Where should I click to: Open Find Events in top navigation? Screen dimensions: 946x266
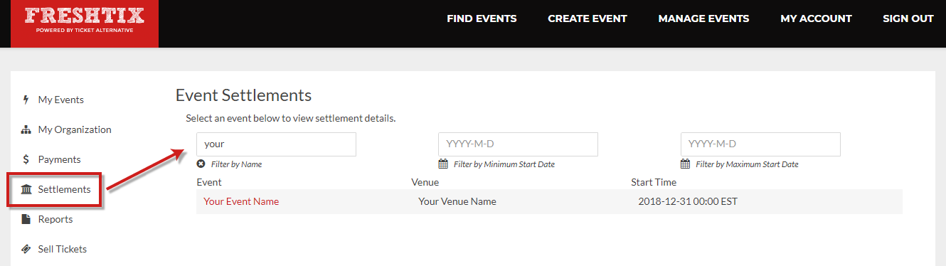point(482,18)
